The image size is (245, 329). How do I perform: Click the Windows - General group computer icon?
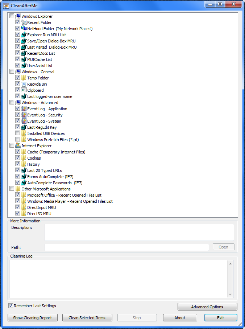[18, 71]
